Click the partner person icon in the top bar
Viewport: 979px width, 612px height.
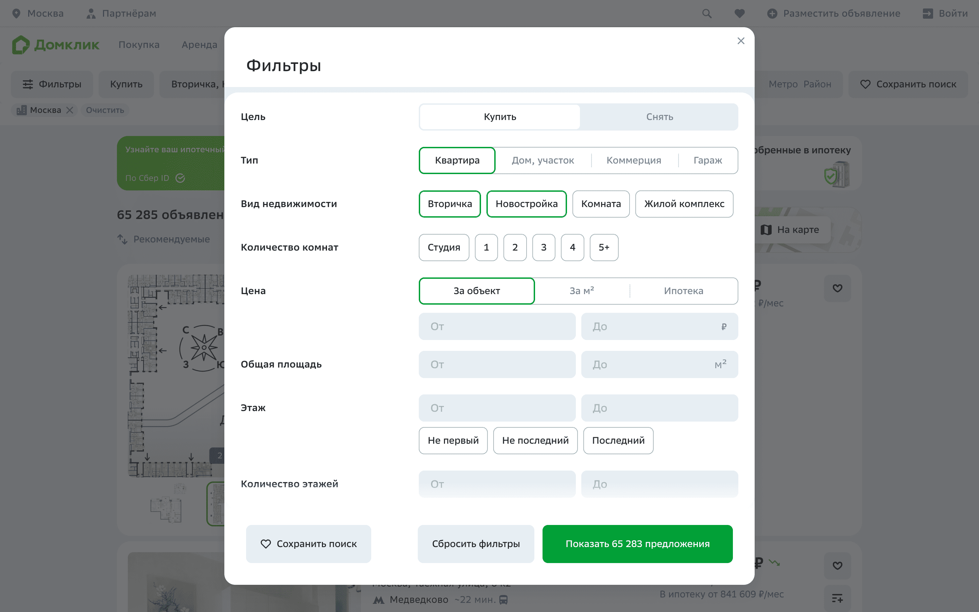[91, 13]
